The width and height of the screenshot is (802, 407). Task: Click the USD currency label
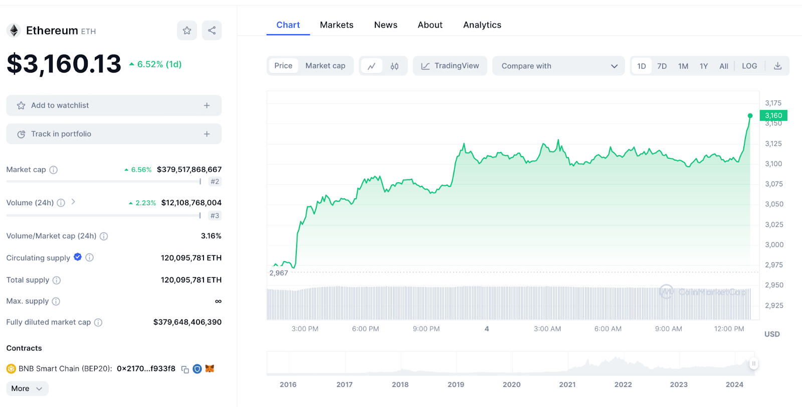pos(772,334)
